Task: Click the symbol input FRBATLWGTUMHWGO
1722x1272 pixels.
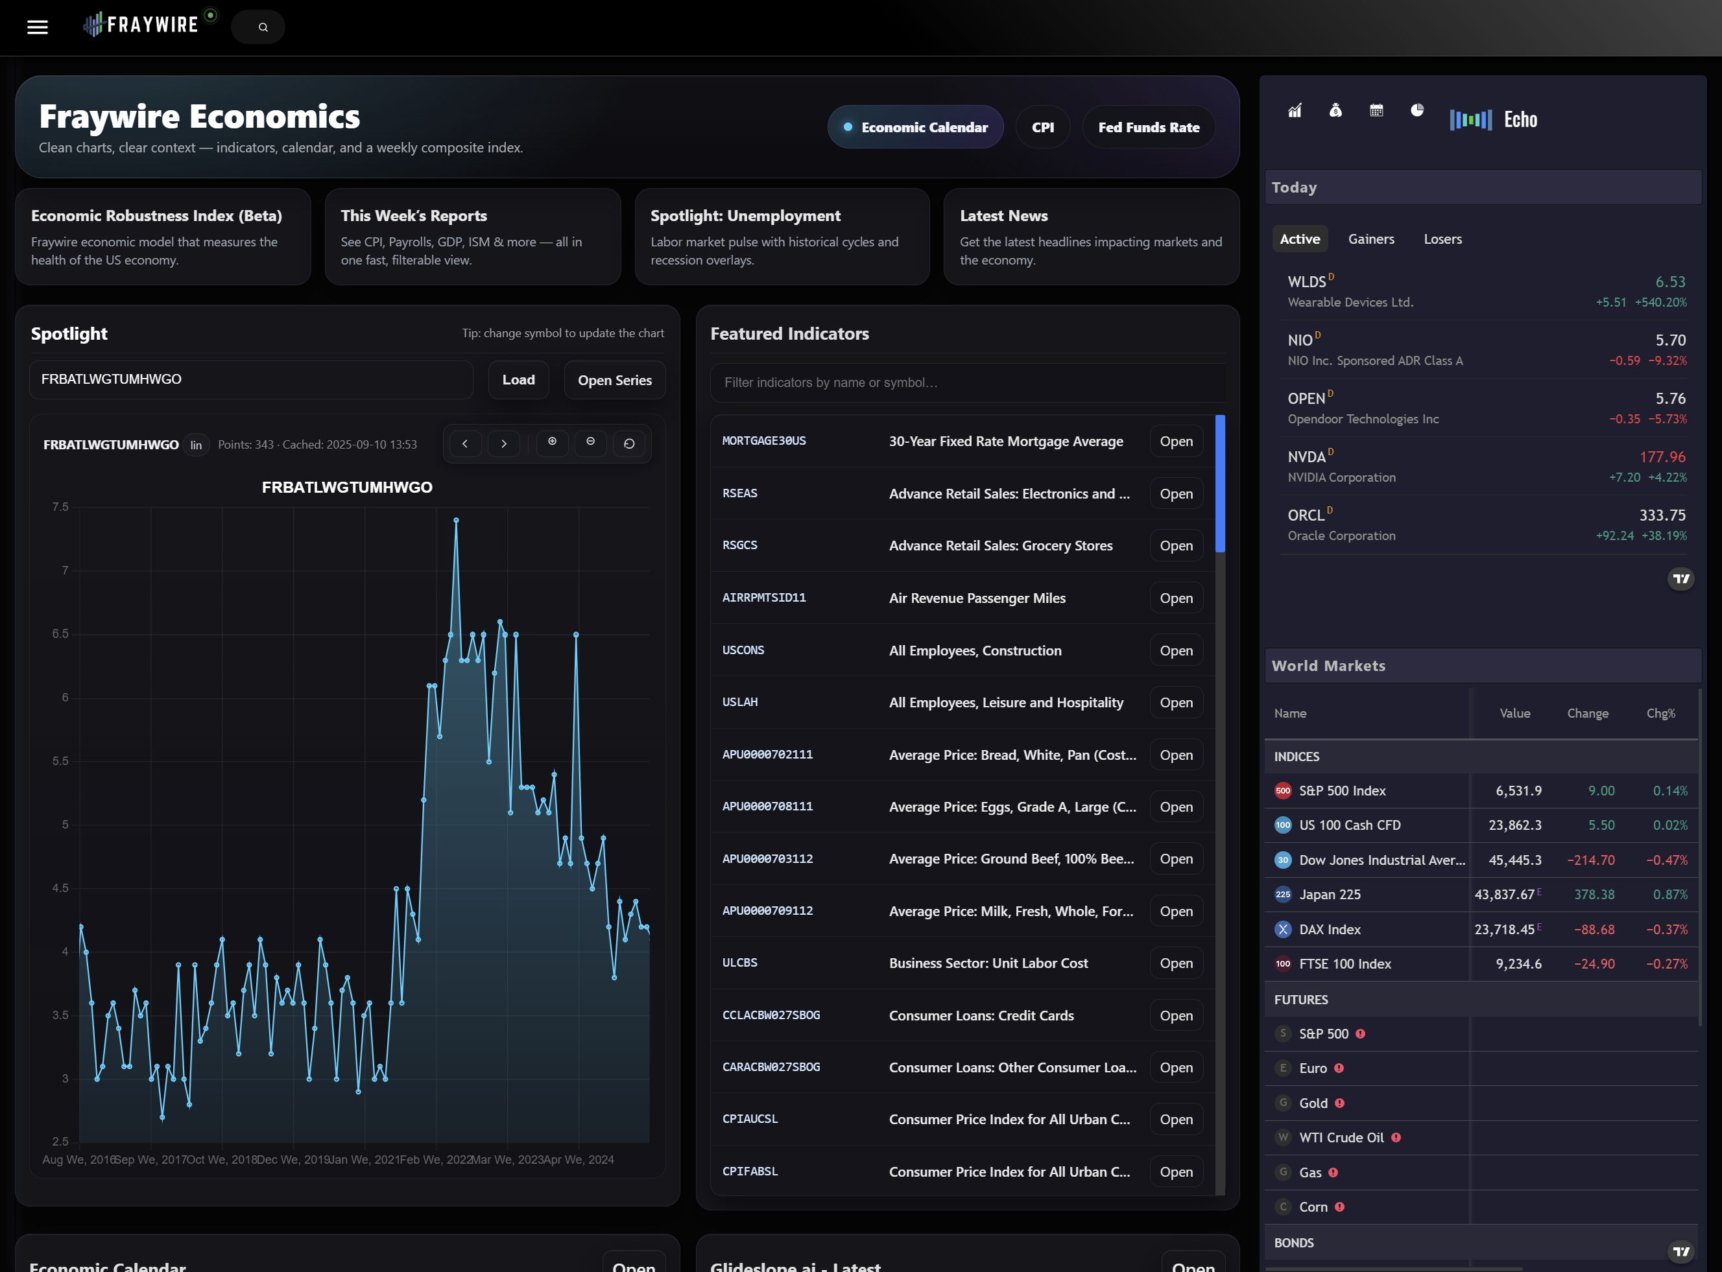Action: [x=251, y=380]
